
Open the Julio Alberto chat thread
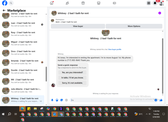(23, 90)
